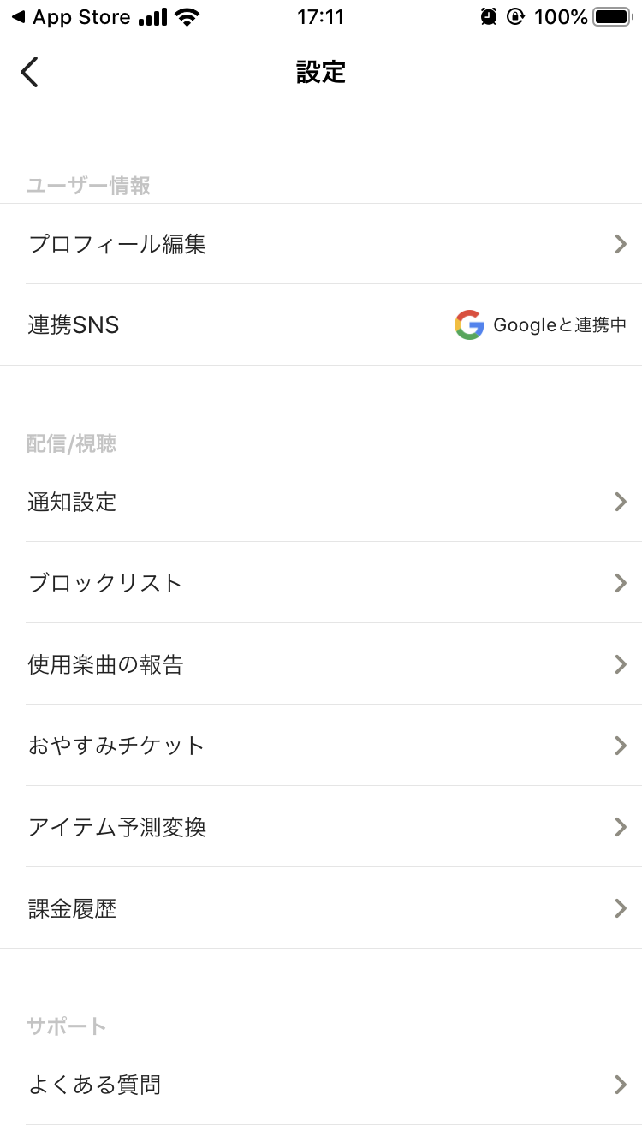Expand プロフィール編集 chevron arrow

[x=621, y=245]
